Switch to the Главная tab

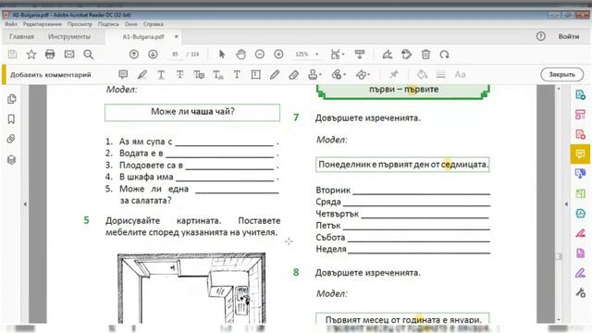click(x=21, y=37)
